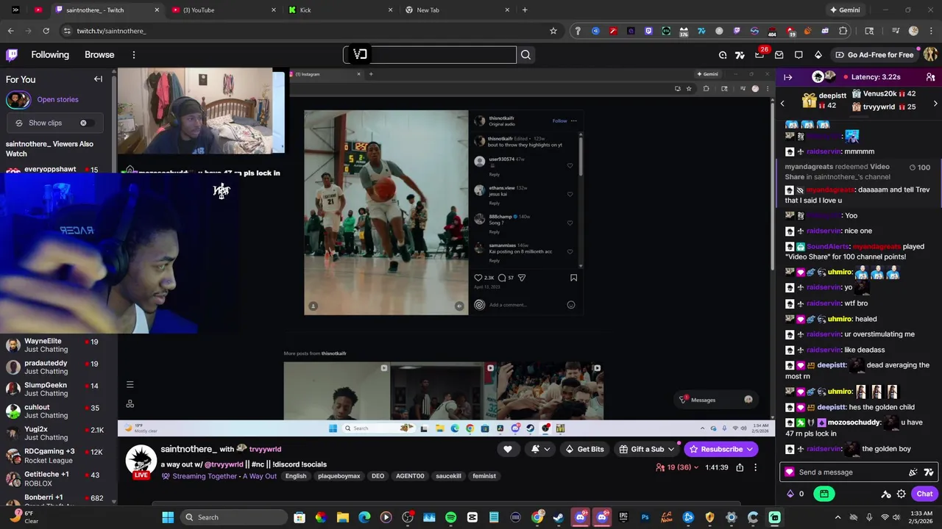This screenshot has height=529, width=942.
Task: Open Spotify from the taskbar
Action: pos(451,517)
